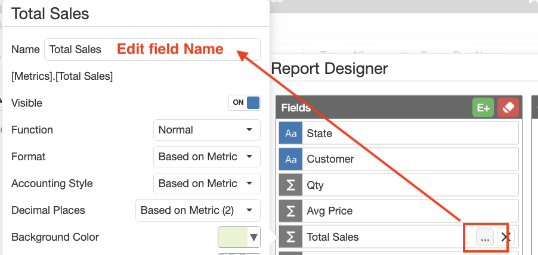
Task: Click the sigma icon beside Avg Price
Action: click(290, 211)
